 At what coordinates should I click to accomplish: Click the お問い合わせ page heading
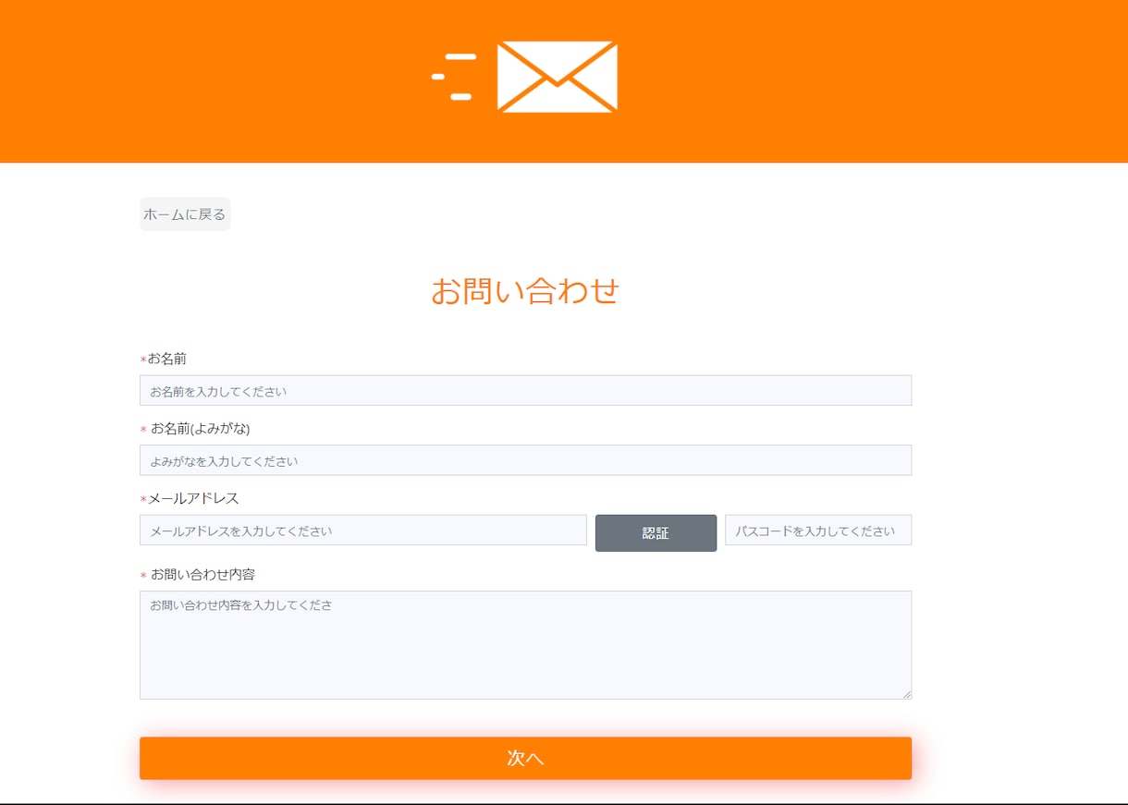[525, 291]
